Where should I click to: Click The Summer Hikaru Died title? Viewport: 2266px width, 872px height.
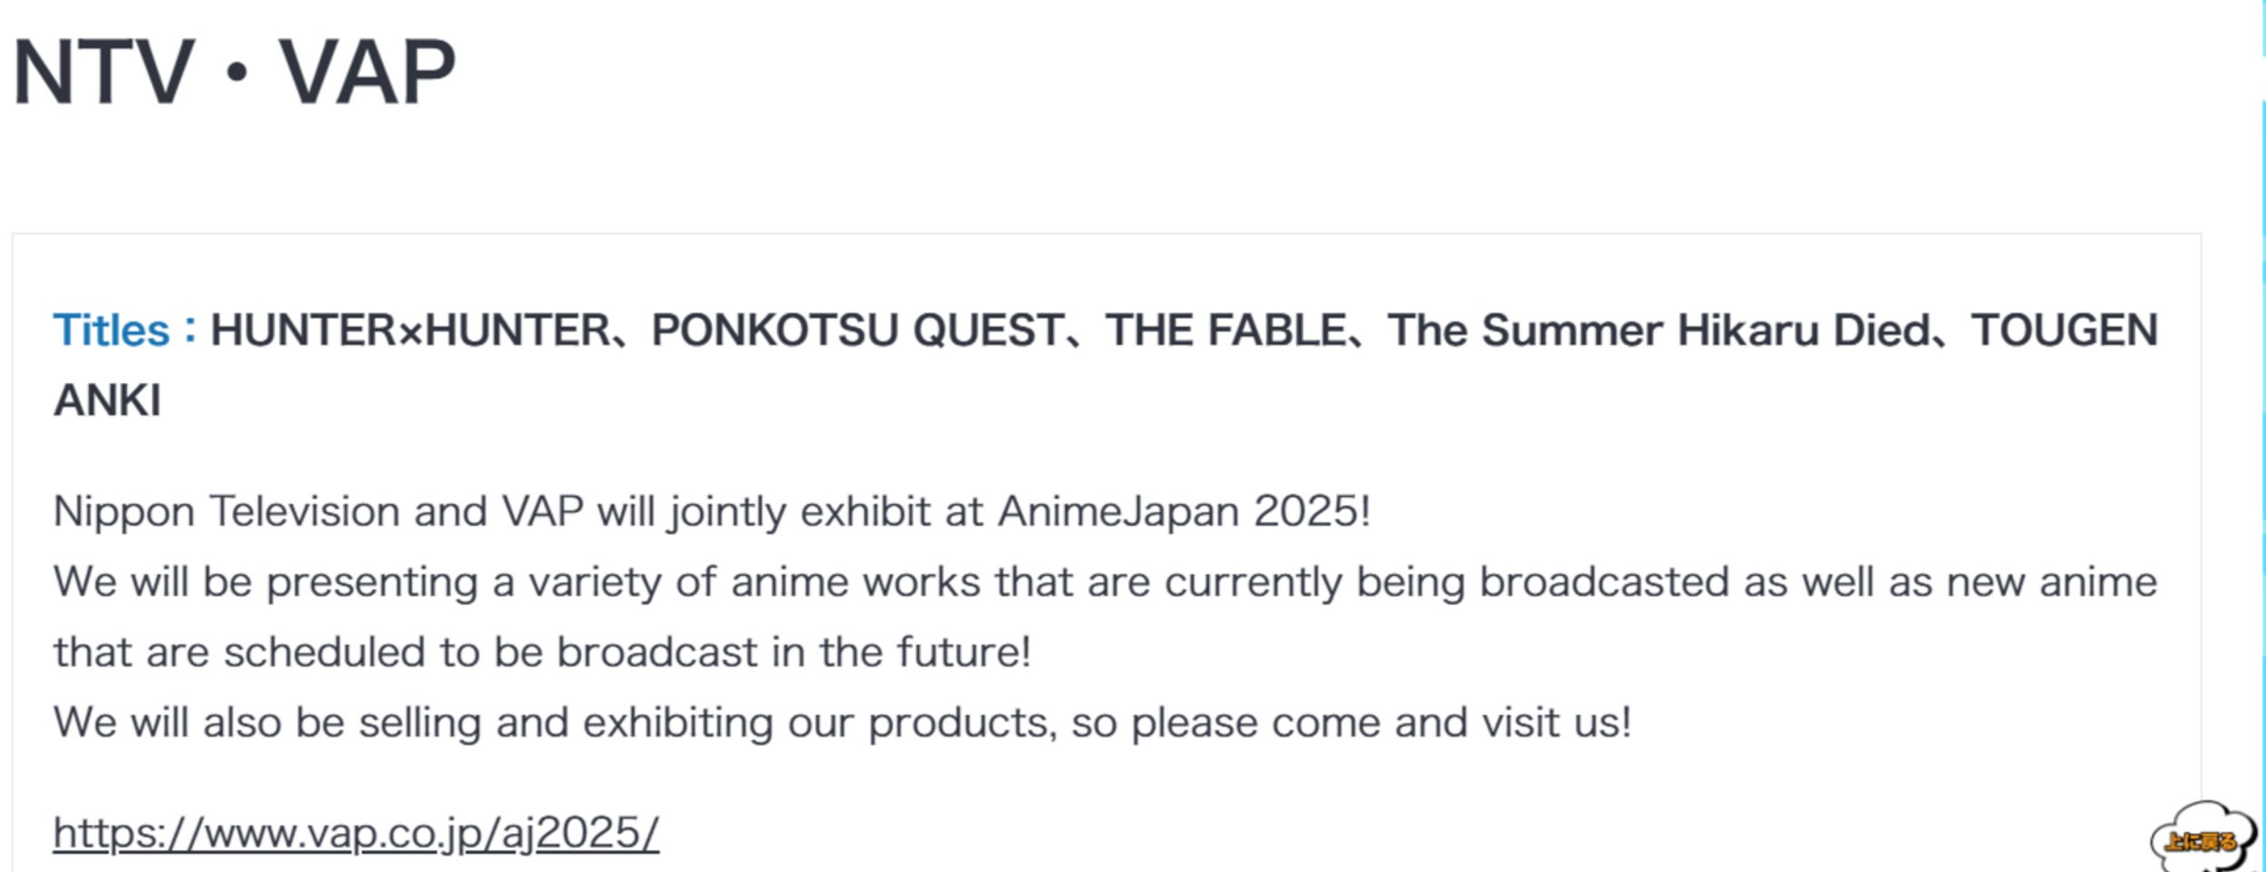point(1659,331)
